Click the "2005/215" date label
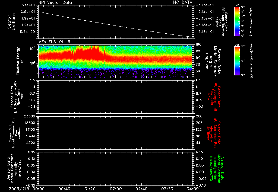This screenshot has width=278, height=192. coord(19,189)
